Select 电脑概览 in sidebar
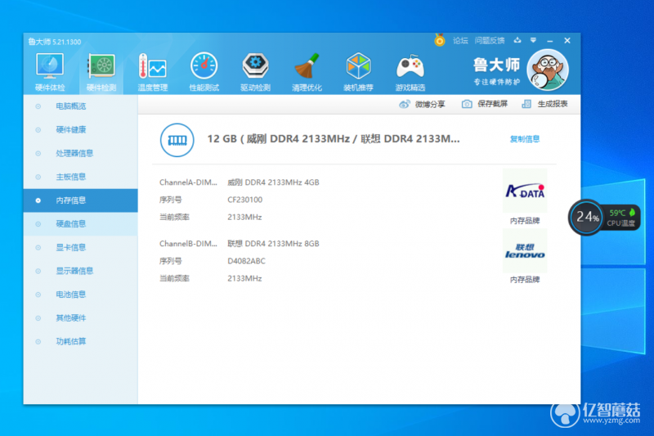654x436 pixels. click(x=80, y=106)
